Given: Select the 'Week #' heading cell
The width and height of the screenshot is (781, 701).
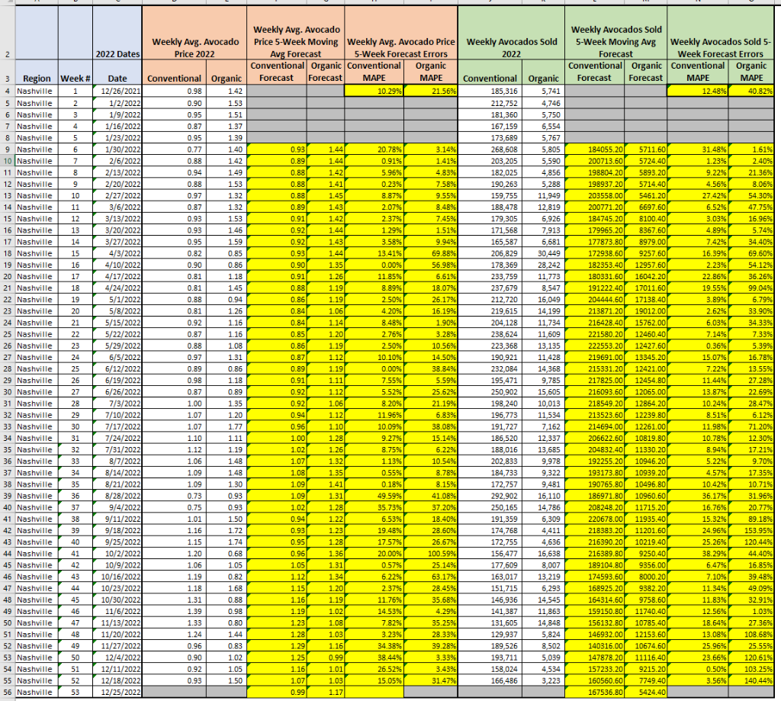Looking at the screenshot, I should pos(76,72).
